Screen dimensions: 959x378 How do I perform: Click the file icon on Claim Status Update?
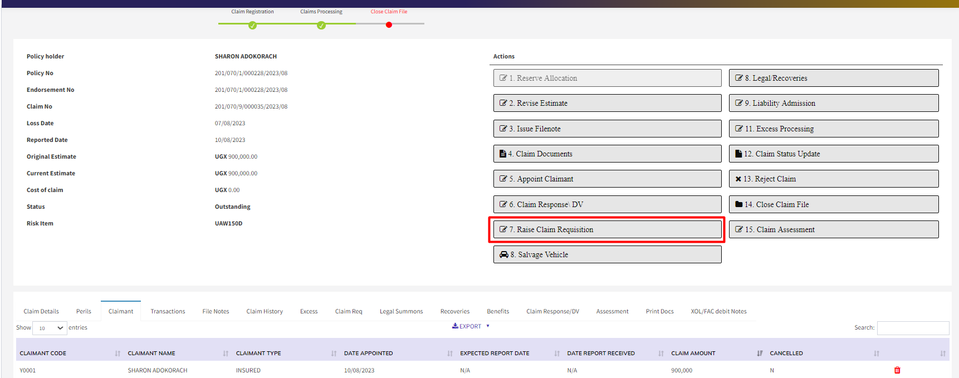click(x=738, y=154)
